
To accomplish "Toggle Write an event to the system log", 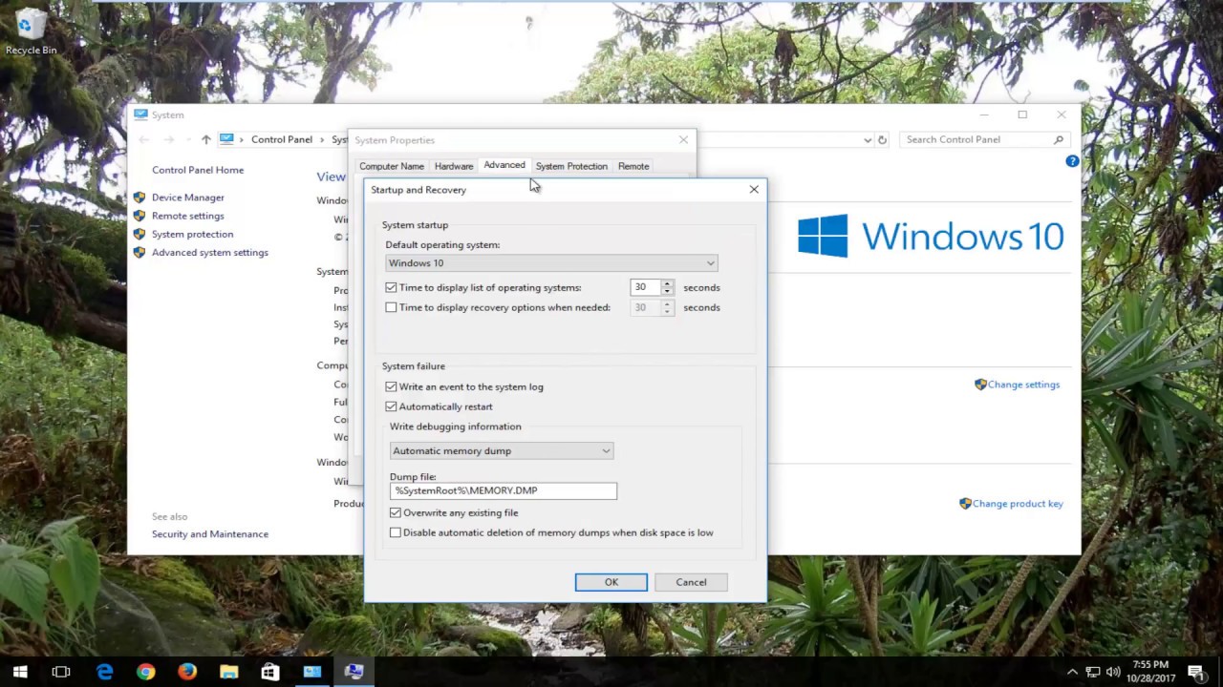I will point(391,386).
